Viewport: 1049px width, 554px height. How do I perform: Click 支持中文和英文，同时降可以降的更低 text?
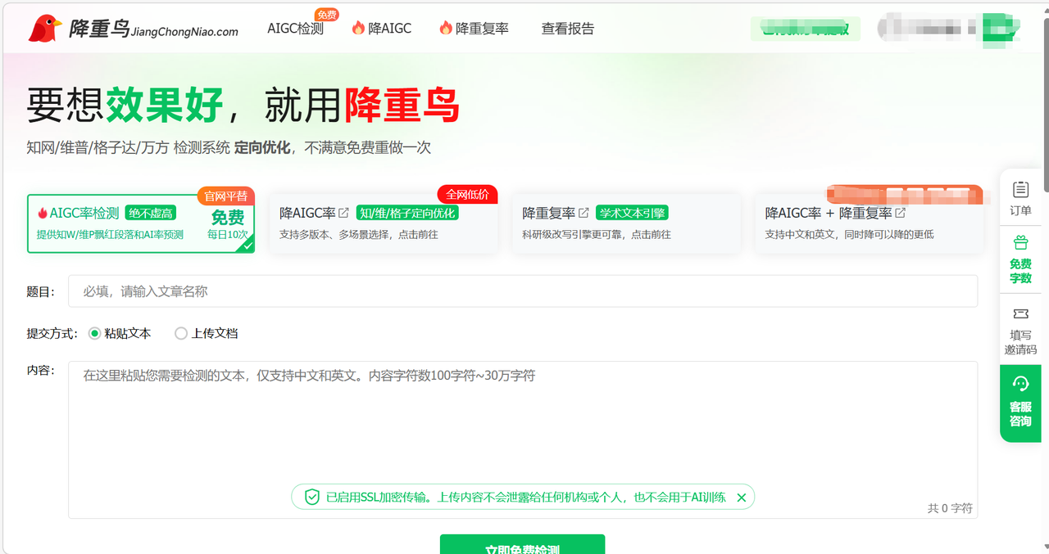click(849, 235)
